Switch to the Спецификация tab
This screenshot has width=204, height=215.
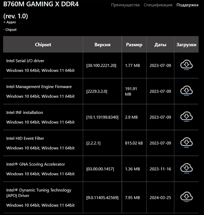(x=158, y=5)
